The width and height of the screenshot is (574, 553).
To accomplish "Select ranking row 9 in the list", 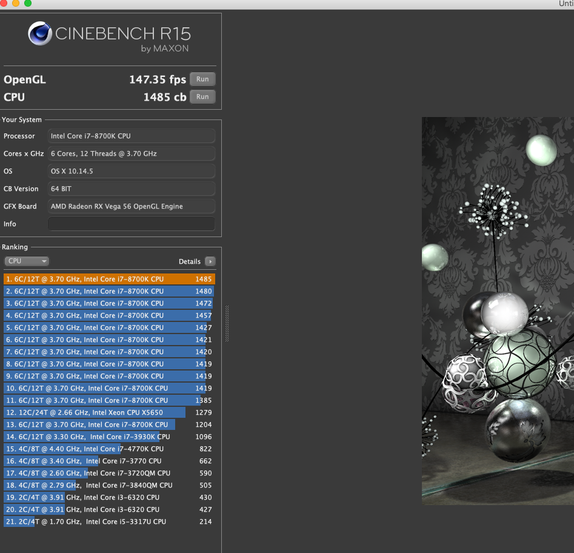I will [109, 376].
